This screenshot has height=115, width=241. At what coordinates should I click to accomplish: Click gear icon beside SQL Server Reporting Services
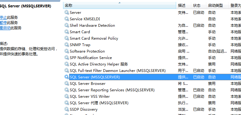(66, 90)
